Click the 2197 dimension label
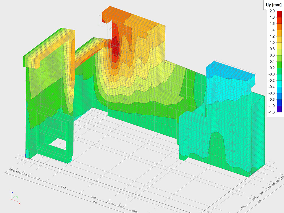The height and width of the screenshot is (213, 284). point(63,188)
